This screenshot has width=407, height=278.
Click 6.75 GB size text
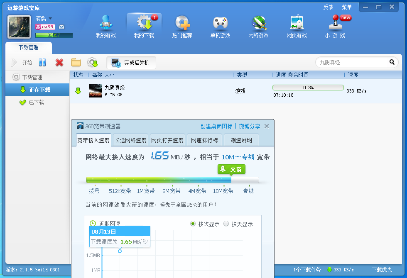(x=113, y=95)
